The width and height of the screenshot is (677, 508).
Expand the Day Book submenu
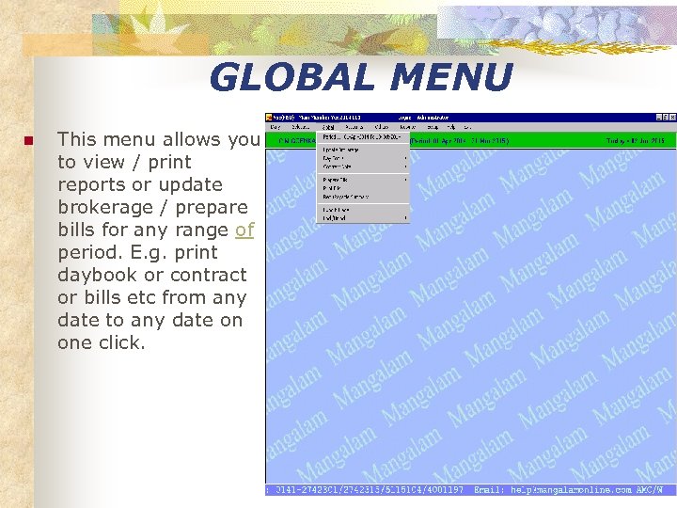[x=363, y=158]
